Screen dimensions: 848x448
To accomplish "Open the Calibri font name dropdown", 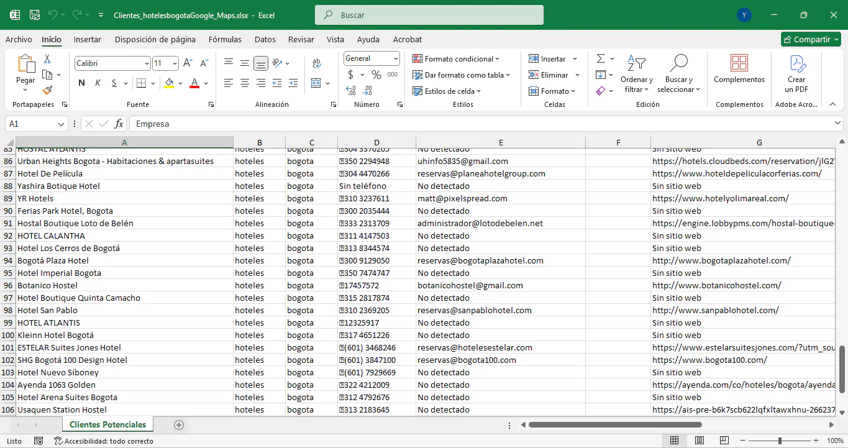I will (147, 63).
